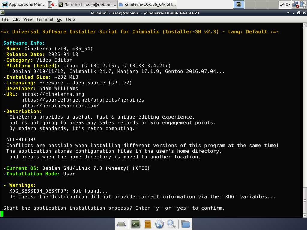Open the Help menu

click(x=70, y=19)
